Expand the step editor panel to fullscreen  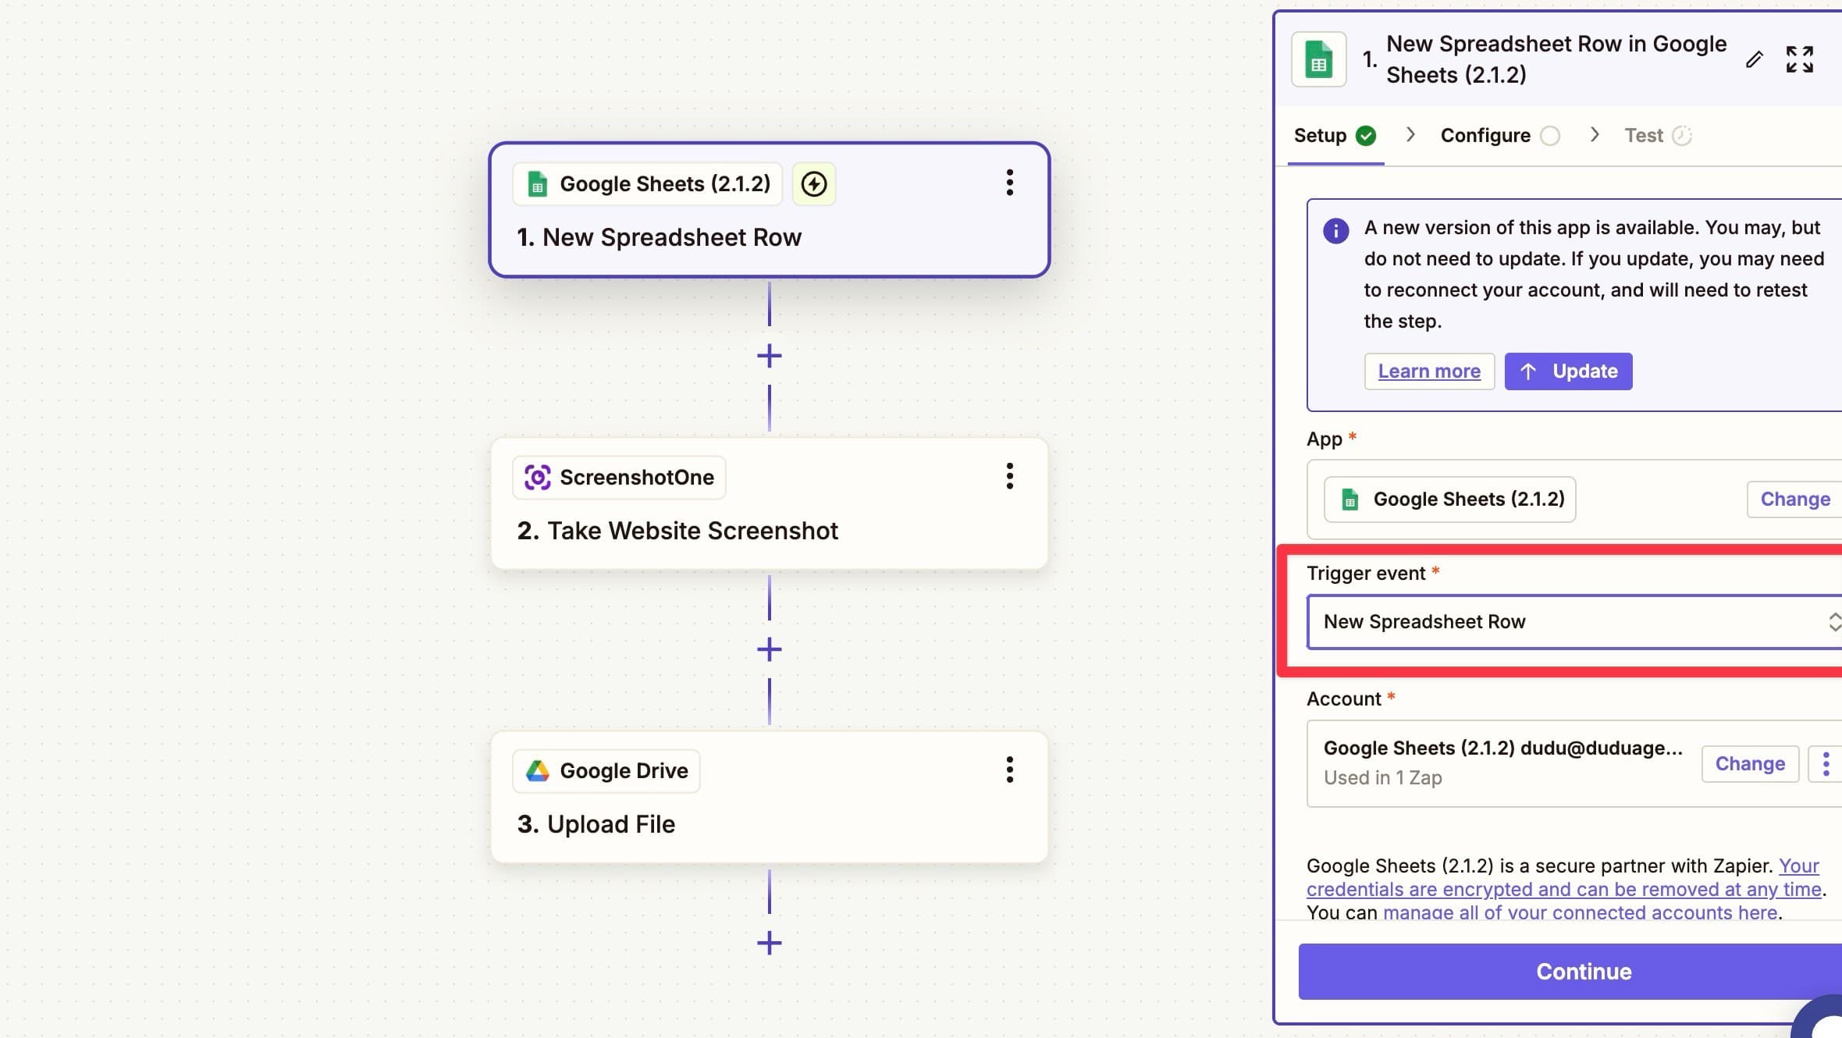pos(1799,59)
